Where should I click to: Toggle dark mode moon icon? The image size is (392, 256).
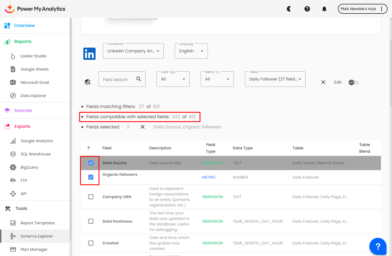[289, 9]
